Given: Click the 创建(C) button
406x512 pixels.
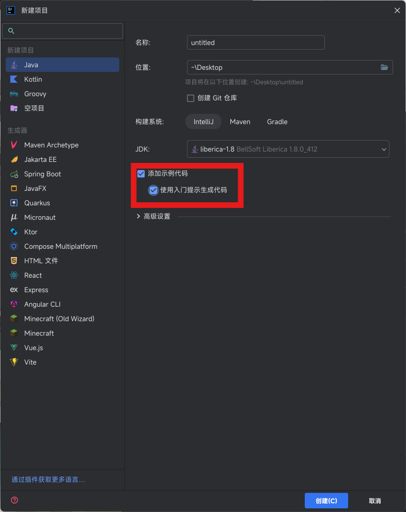Looking at the screenshot, I should point(326,501).
